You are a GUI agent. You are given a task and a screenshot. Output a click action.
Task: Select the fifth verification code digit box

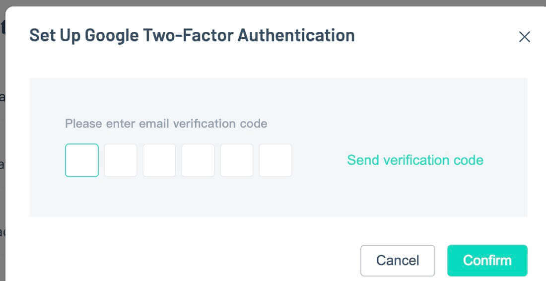coord(237,160)
